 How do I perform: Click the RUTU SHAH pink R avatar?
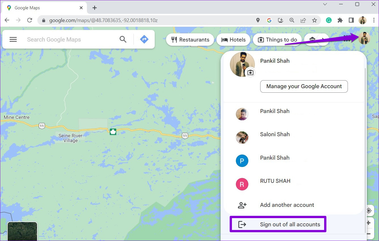coord(242,184)
